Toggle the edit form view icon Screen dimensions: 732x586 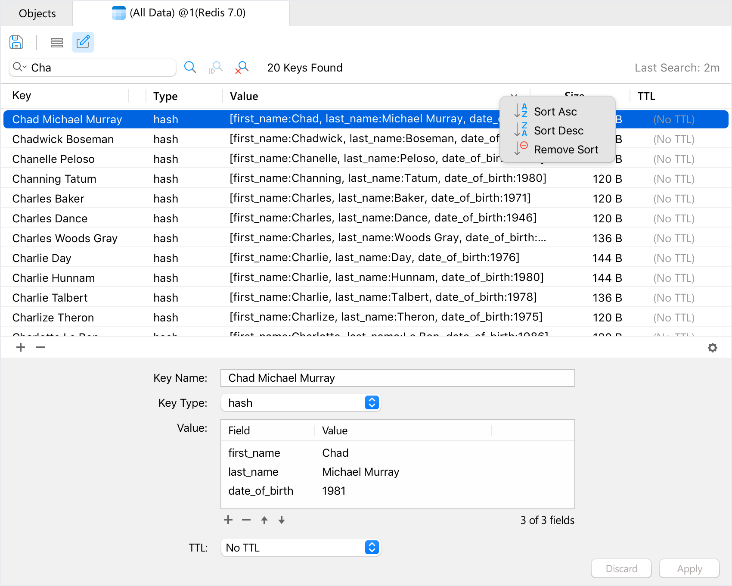tap(83, 42)
